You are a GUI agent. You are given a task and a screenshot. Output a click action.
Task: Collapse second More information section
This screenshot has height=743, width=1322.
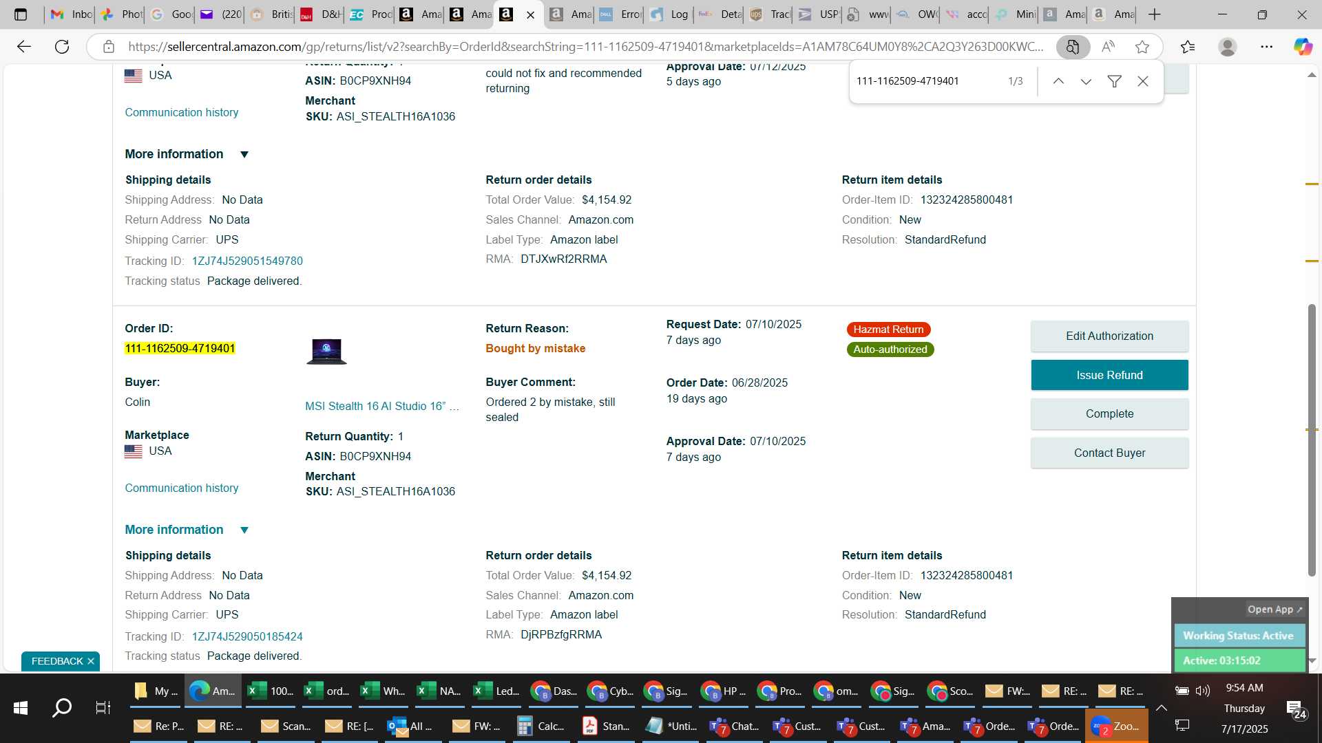click(187, 530)
